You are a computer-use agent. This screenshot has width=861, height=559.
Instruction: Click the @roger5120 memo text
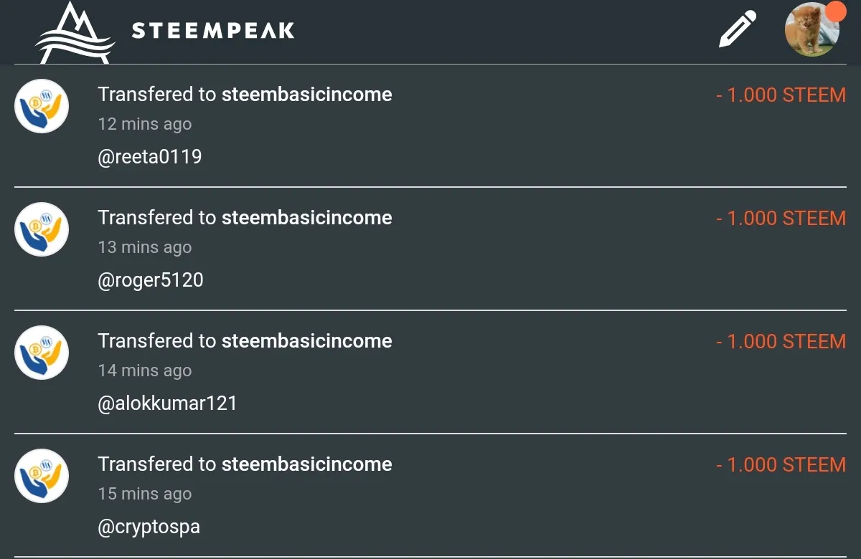pyautogui.click(x=151, y=280)
